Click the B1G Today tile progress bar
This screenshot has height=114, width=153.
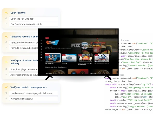(x=68, y=61)
